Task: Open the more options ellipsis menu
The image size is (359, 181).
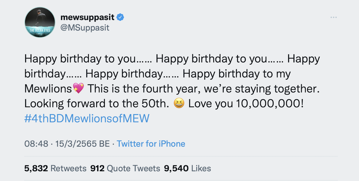Action: [x=334, y=17]
